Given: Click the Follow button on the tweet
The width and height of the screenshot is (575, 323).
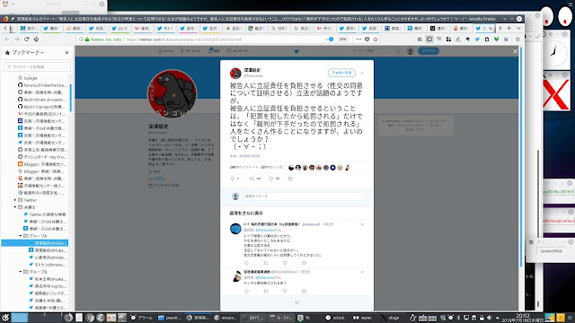Looking at the screenshot, I should point(341,73).
